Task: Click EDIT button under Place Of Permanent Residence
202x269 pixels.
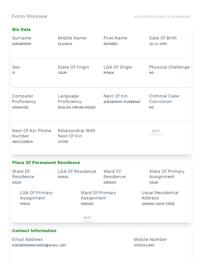Action: 87,218
